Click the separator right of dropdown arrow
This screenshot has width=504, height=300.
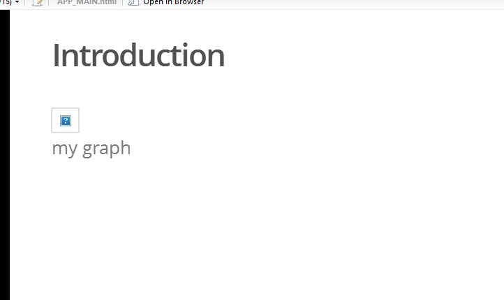coord(24,3)
